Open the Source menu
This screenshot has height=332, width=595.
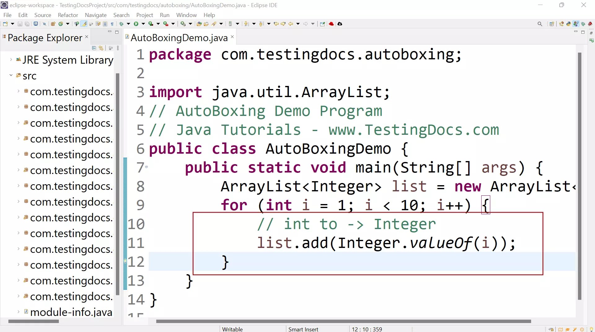43,15
